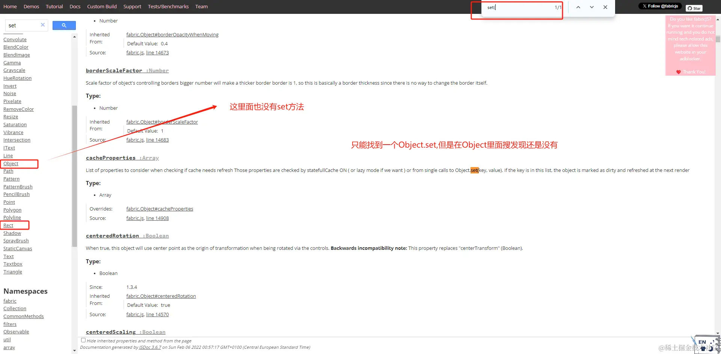Open the Demos menu item

coord(31,6)
